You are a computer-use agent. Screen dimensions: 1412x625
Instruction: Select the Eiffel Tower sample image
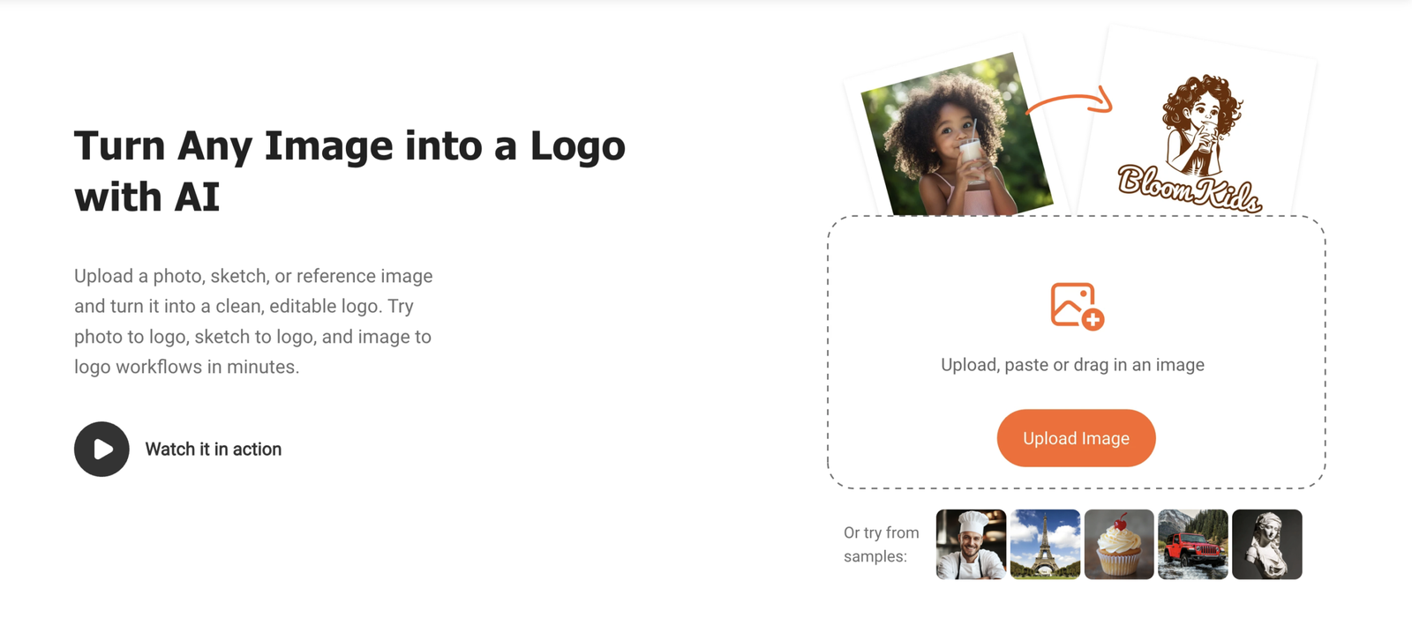pos(1045,544)
